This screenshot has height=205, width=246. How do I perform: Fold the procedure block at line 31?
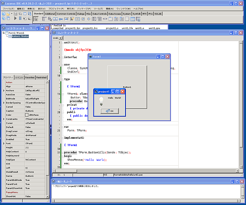tap(63, 153)
